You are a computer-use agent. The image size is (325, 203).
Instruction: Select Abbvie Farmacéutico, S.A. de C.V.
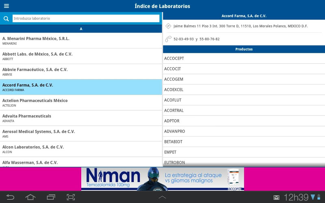pos(81,72)
